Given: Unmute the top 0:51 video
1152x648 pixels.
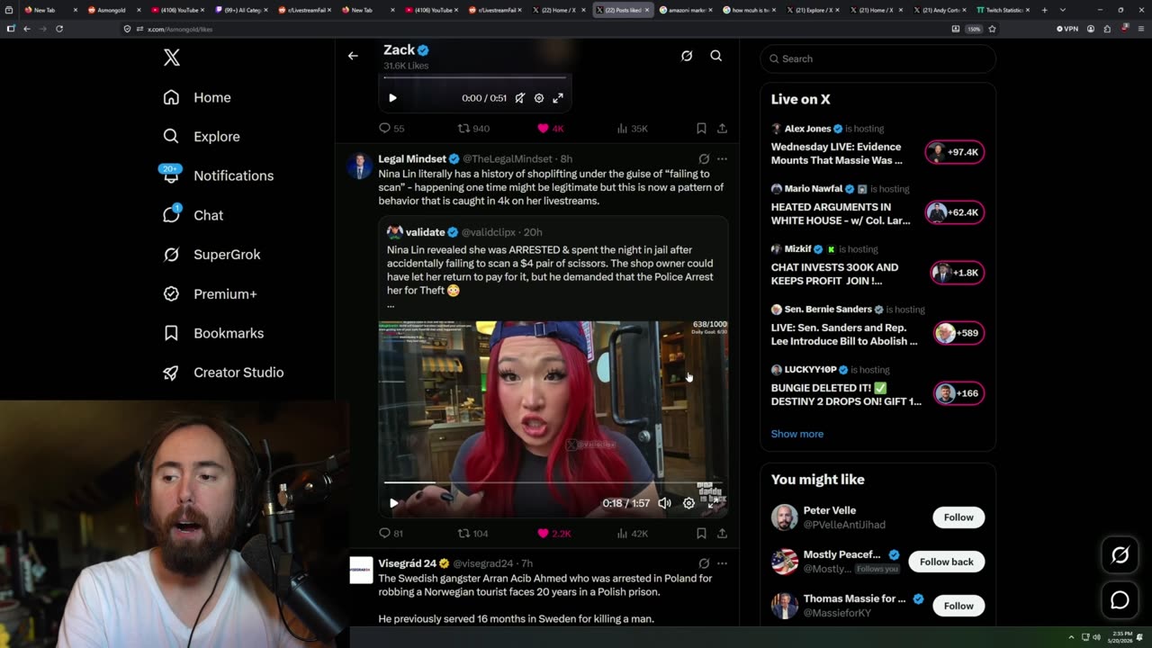Looking at the screenshot, I should 519,98.
